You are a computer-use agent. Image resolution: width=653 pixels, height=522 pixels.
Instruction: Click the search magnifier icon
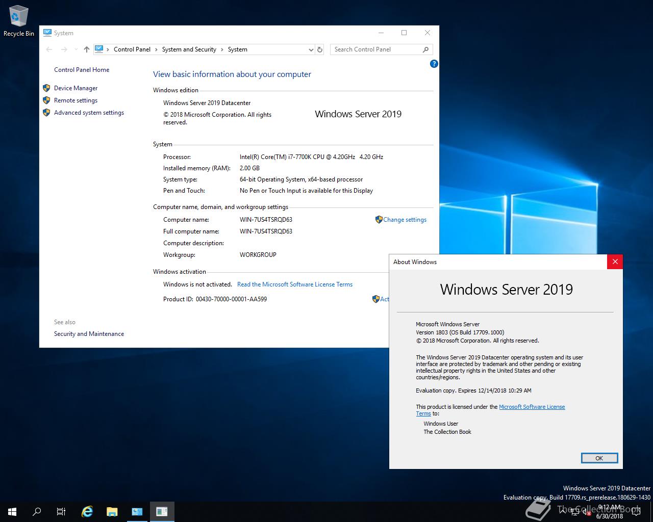coord(425,49)
